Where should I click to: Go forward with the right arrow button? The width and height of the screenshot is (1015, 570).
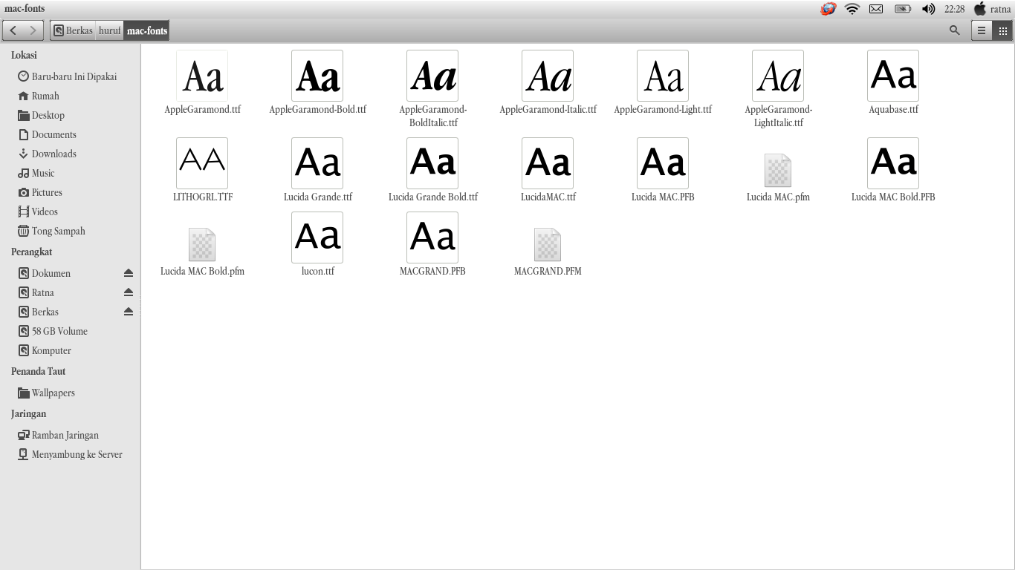(x=33, y=30)
